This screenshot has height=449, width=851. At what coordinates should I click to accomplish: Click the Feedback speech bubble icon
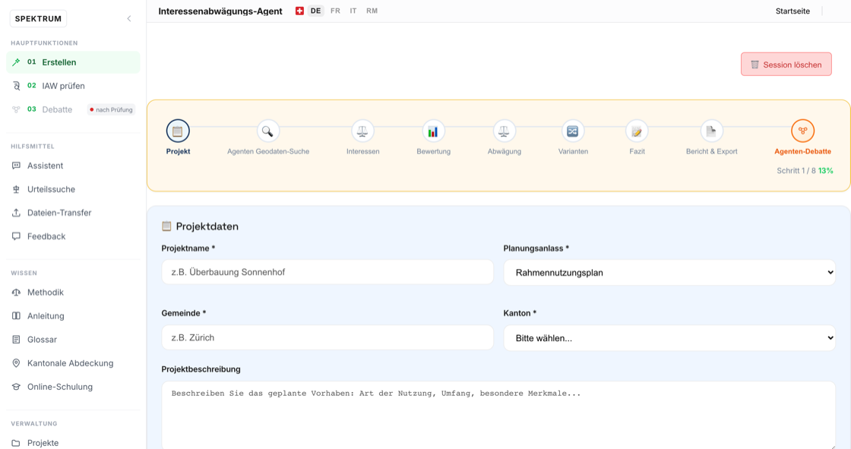[16, 236]
